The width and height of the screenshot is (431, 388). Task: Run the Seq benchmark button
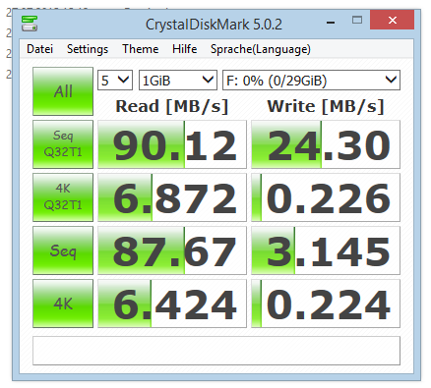click(x=63, y=250)
